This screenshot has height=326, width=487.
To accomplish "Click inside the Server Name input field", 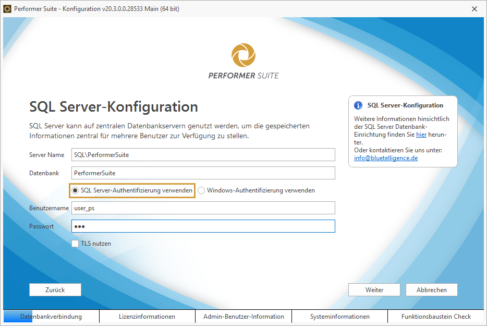I will pos(203,154).
